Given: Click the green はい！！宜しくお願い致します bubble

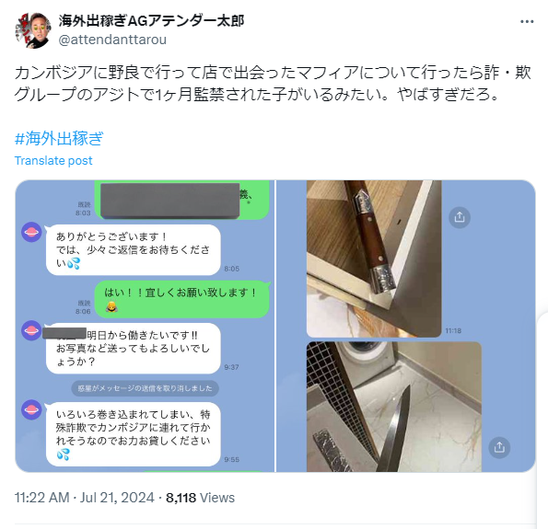Looking at the screenshot, I should pyautogui.click(x=181, y=299).
